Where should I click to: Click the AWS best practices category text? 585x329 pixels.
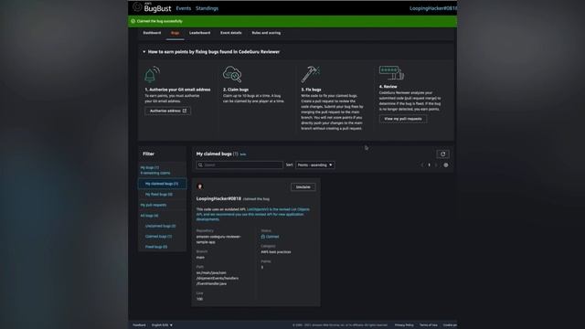[x=276, y=252]
